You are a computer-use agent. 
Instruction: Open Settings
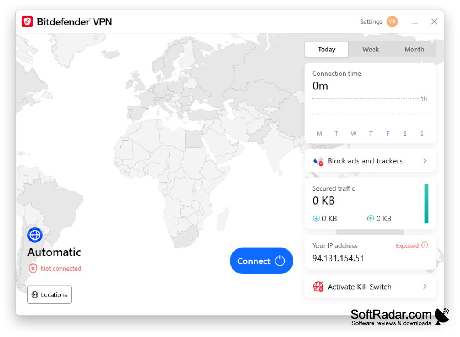371,21
